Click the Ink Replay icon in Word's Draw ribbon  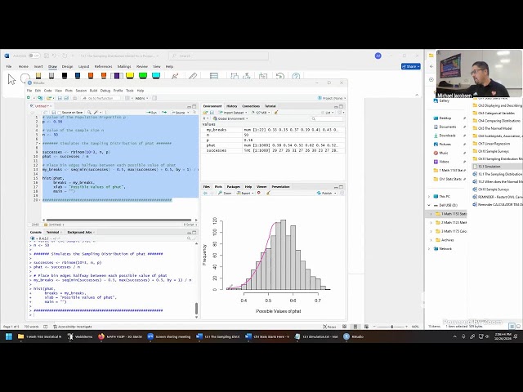(279, 76)
